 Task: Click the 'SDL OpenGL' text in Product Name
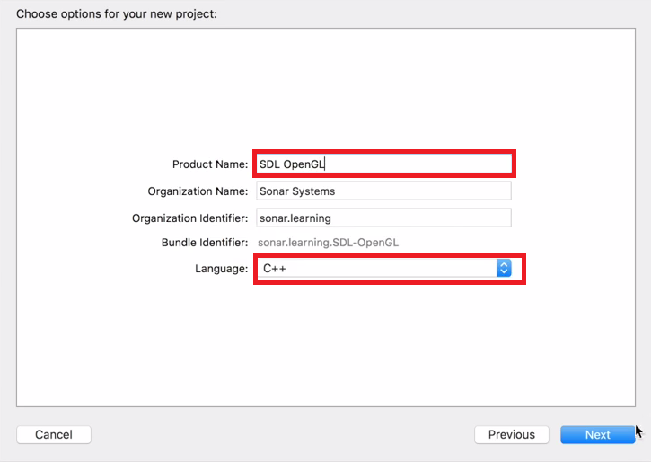pos(292,164)
